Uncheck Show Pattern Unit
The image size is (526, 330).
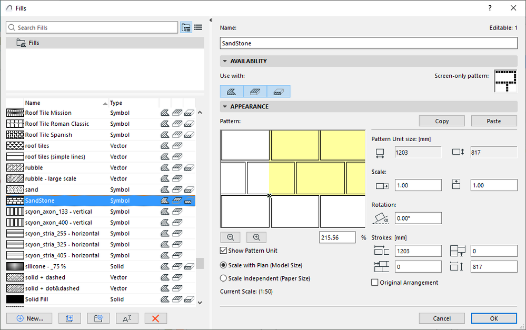tap(224, 251)
